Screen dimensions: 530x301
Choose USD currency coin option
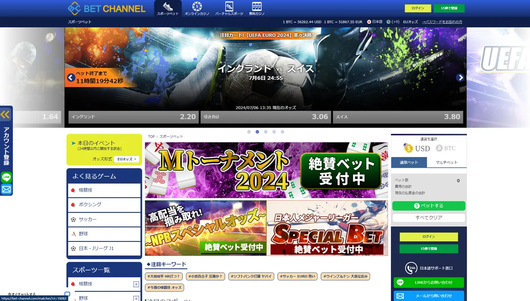(417, 148)
